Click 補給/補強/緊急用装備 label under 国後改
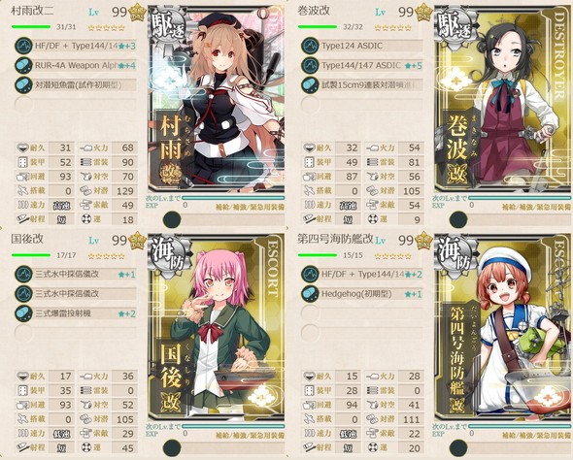Image resolution: width=573 pixels, height=460 pixels. [x=250, y=435]
